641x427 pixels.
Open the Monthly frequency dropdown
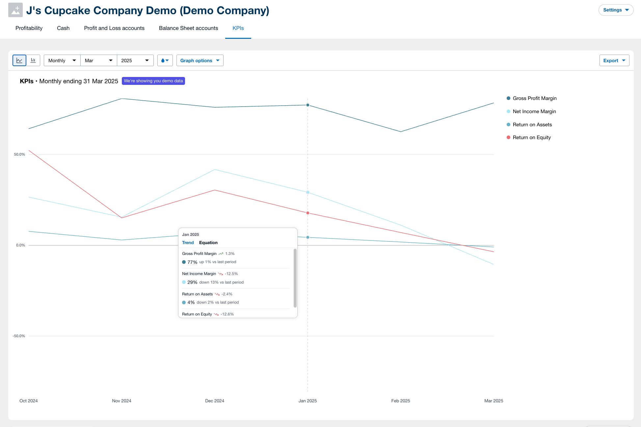(62, 60)
